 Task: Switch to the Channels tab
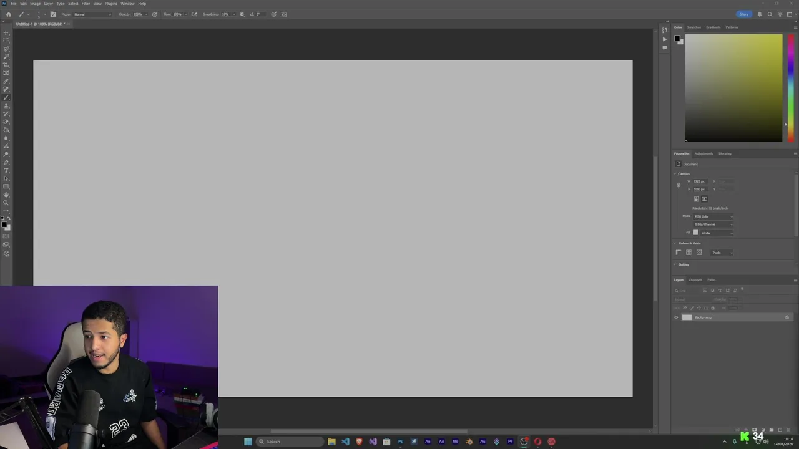[x=695, y=280]
